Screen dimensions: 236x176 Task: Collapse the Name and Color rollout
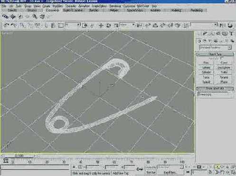(x=215, y=88)
